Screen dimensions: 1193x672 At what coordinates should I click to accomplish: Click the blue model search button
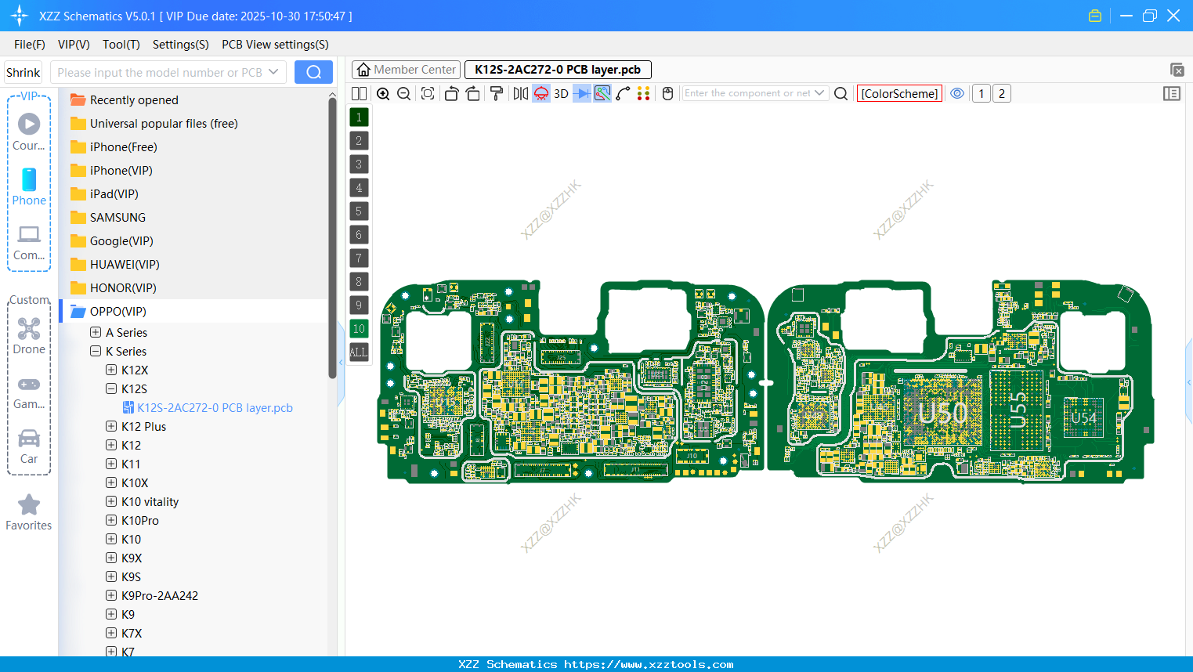click(313, 72)
